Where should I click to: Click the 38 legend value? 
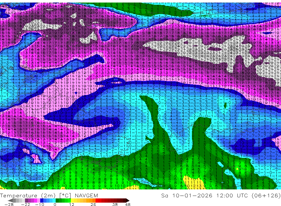115,204
